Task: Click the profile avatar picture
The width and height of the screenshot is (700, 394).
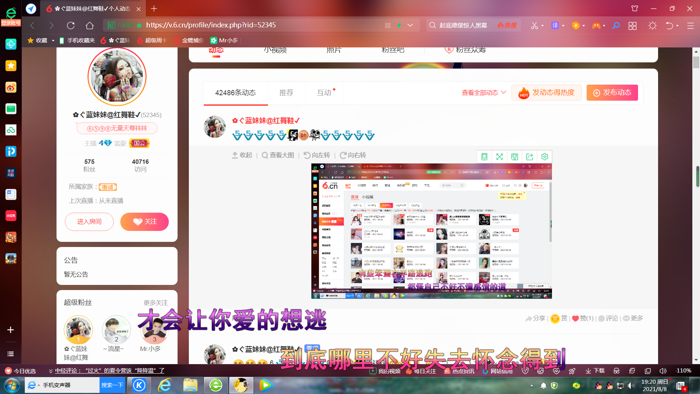Action: click(117, 77)
